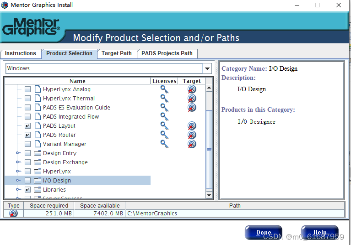This screenshot has height=245, width=351.
Task: Click the target type icon in the path table
Action: click(13, 214)
